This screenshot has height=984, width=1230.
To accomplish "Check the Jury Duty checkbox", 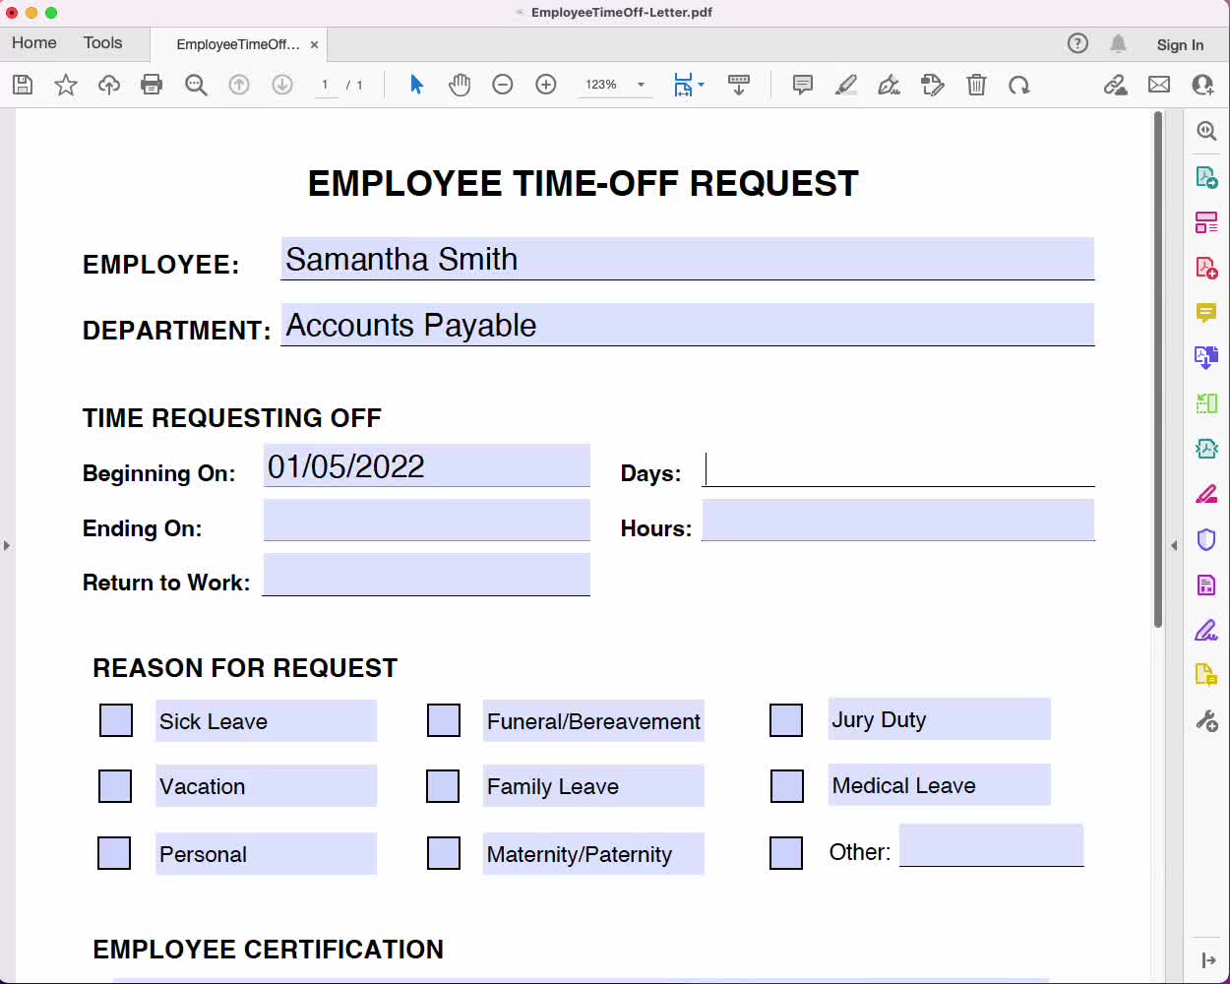I will click(786, 719).
